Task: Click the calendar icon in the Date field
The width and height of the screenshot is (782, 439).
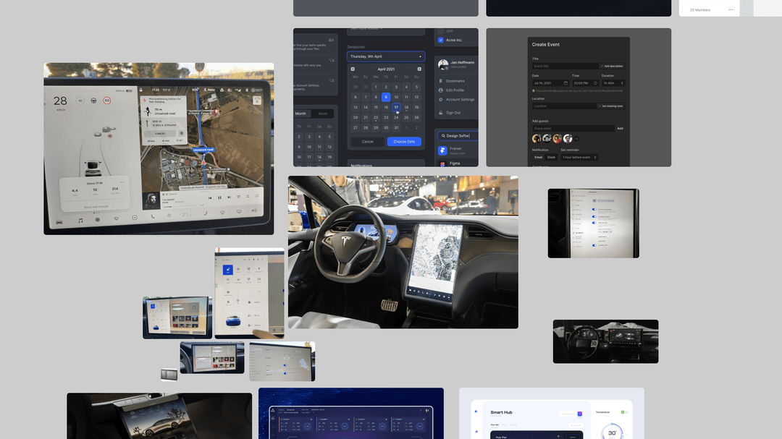Action: coord(566,83)
